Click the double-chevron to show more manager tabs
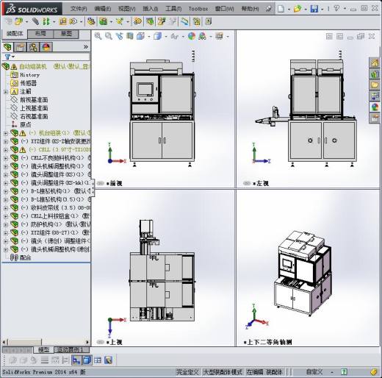 [85, 47]
